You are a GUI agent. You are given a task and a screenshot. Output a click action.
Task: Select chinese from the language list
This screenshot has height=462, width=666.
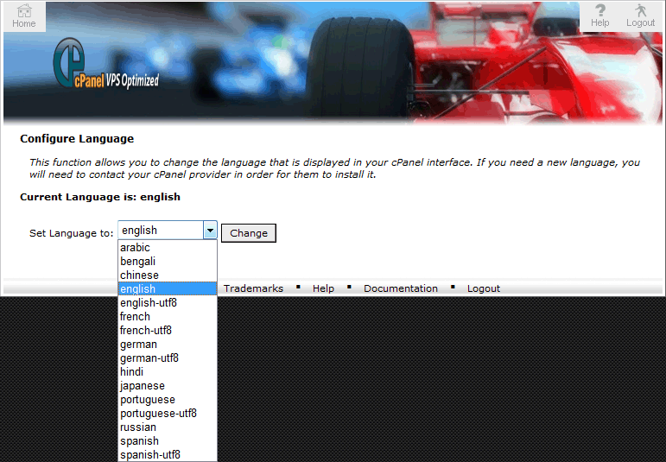pos(168,275)
